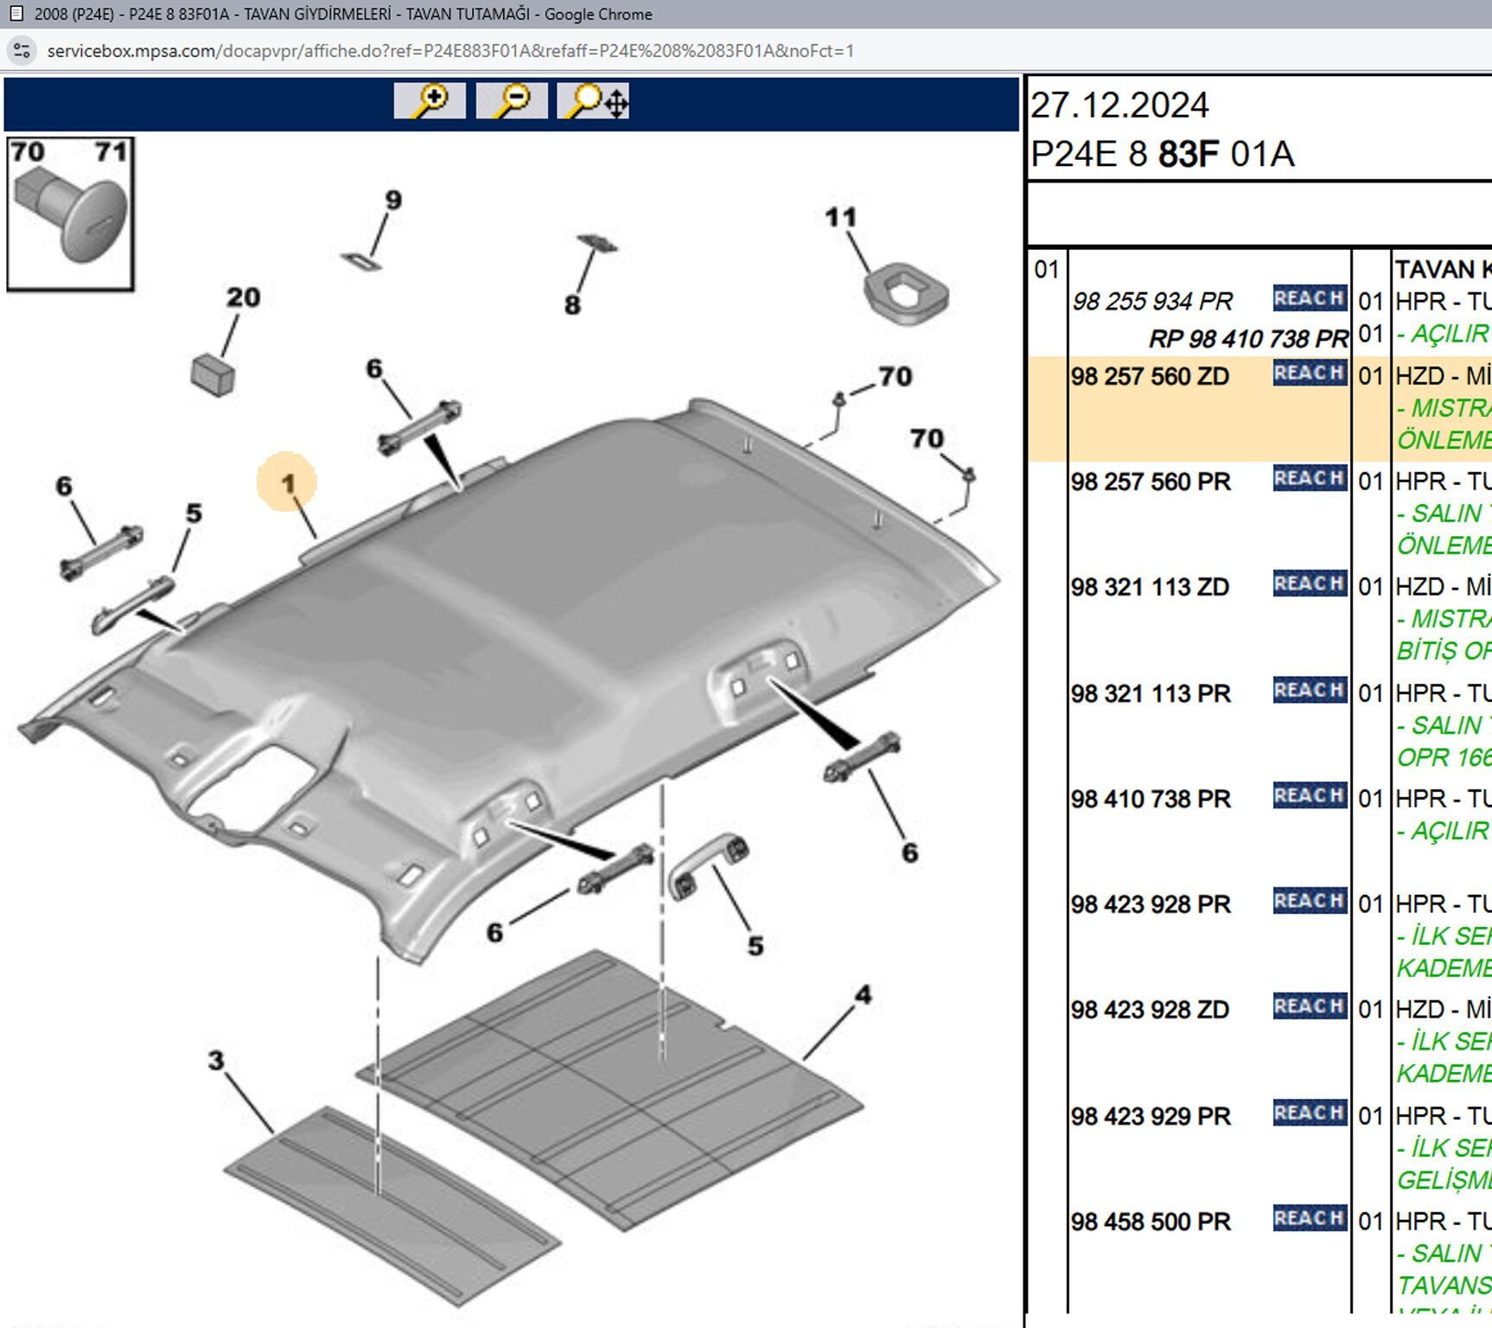This screenshot has height=1328, width=1492.
Task: Click the zoom in magnifier icon
Action: point(430,101)
